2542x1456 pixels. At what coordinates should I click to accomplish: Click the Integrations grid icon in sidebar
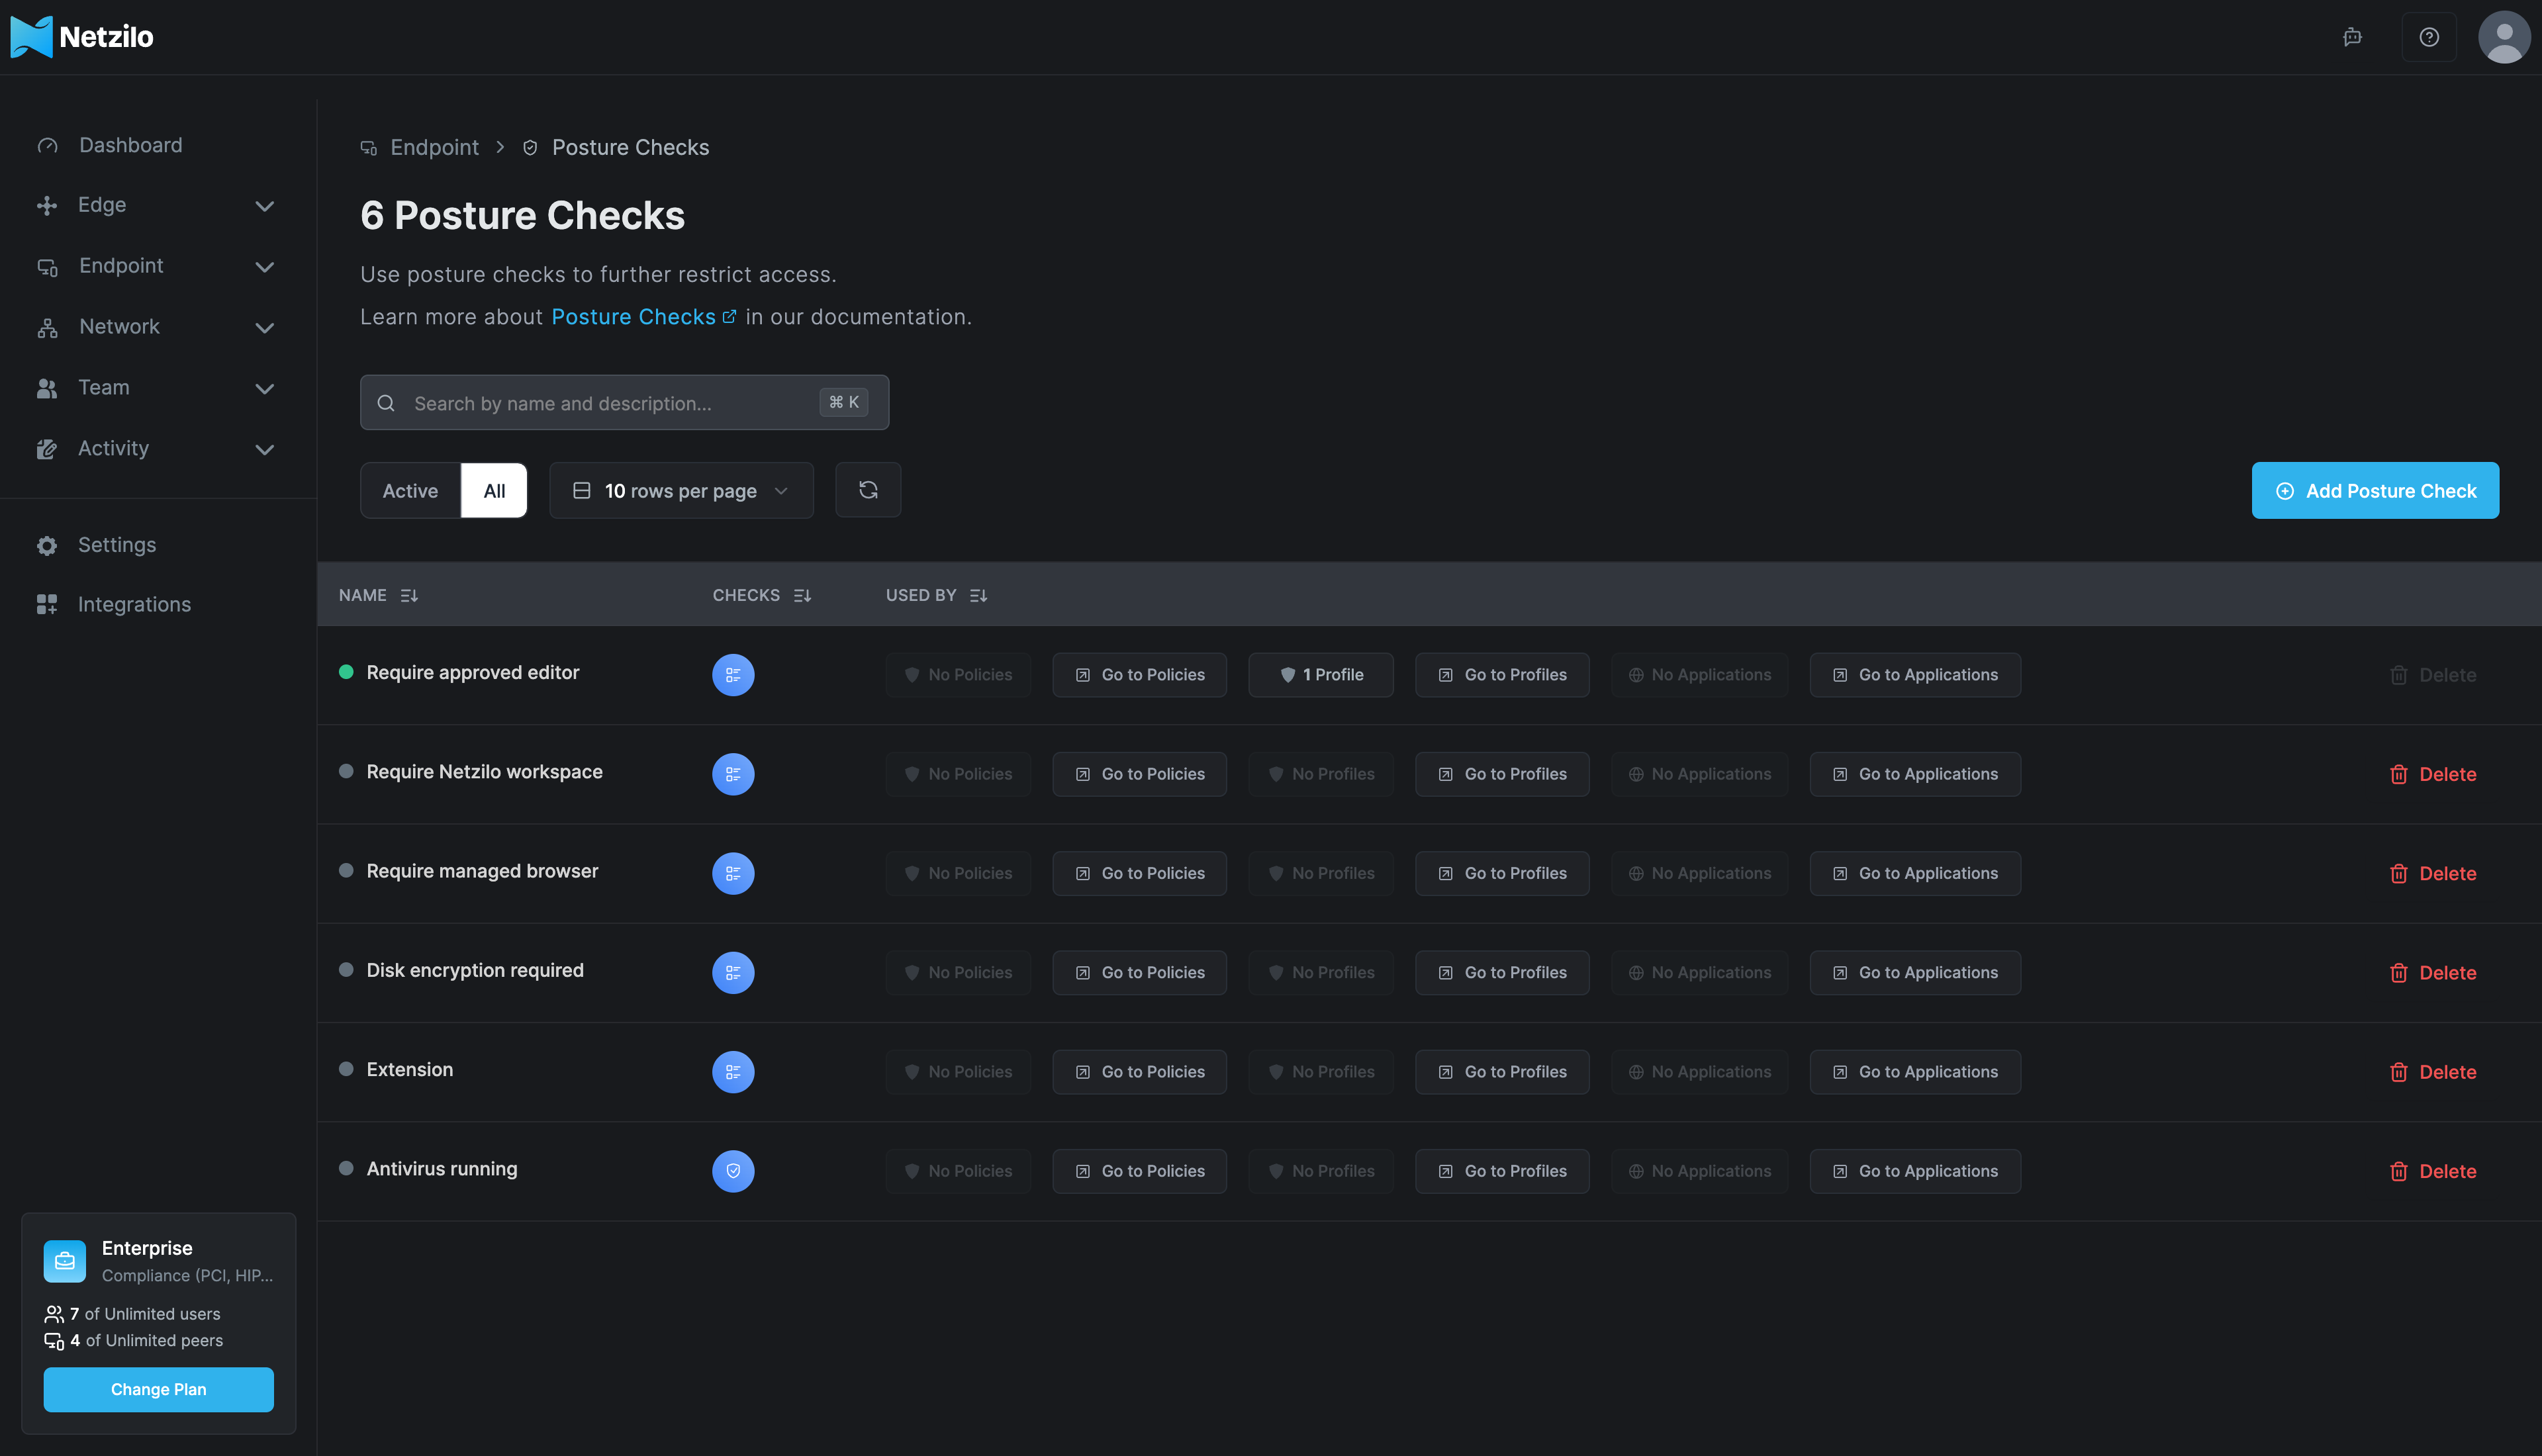47,604
